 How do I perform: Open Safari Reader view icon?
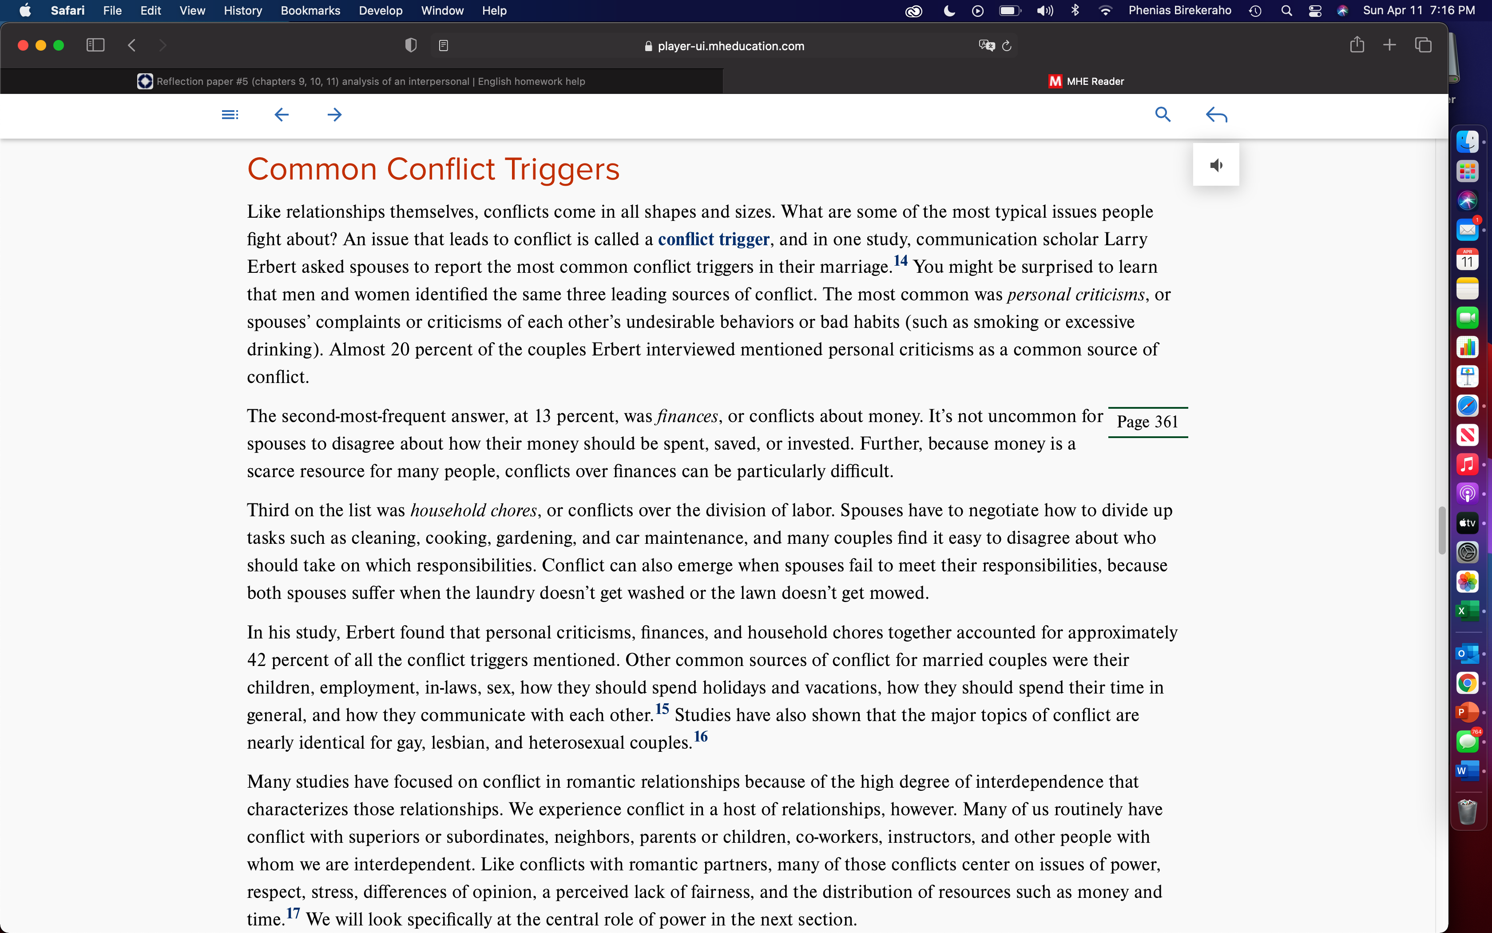point(443,45)
